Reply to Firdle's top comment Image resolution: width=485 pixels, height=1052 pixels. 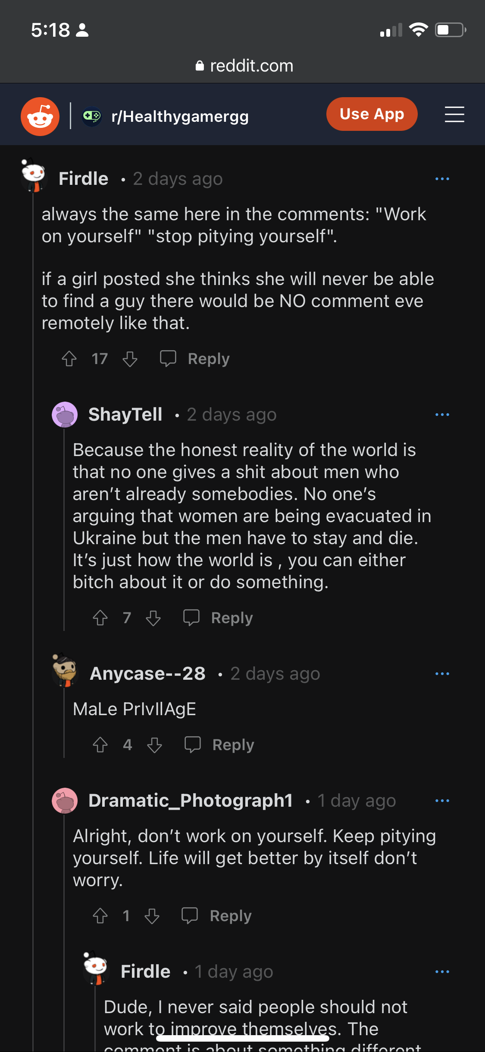(x=195, y=359)
